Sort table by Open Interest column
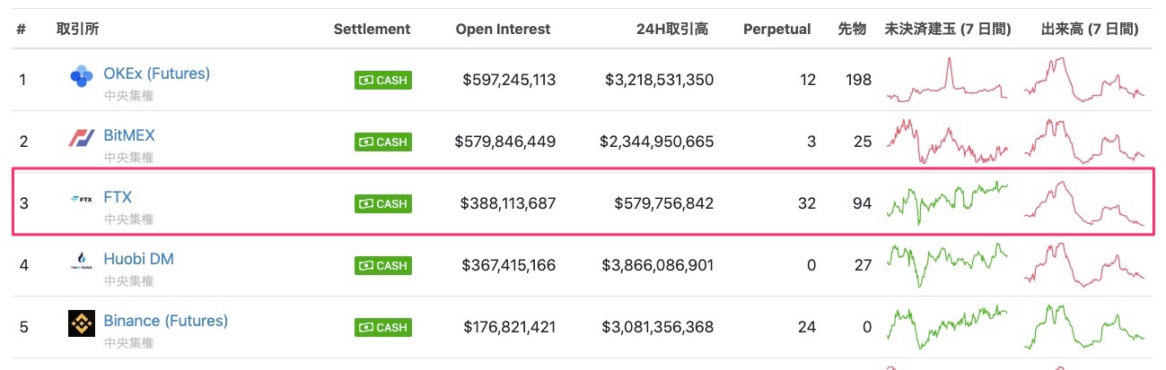Image resolution: width=1166 pixels, height=370 pixels. 504,29
